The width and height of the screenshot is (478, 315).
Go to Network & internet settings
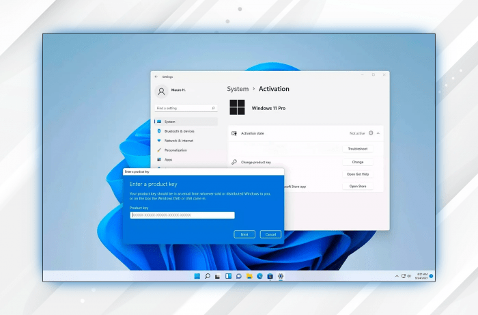pos(178,140)
